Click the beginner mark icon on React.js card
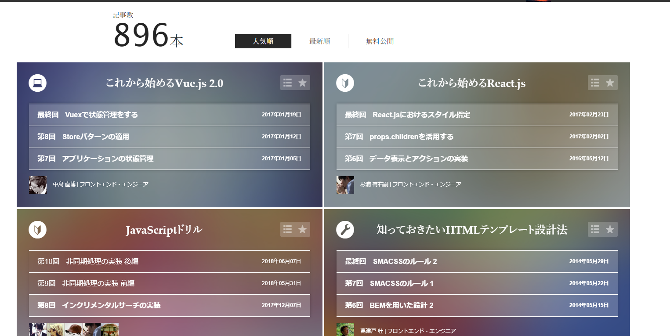 click(345, 83)
